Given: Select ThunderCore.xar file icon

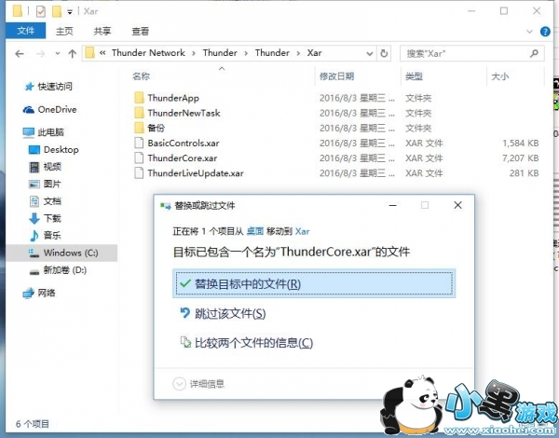Looking at the screenshot, I should click(139, 157).
